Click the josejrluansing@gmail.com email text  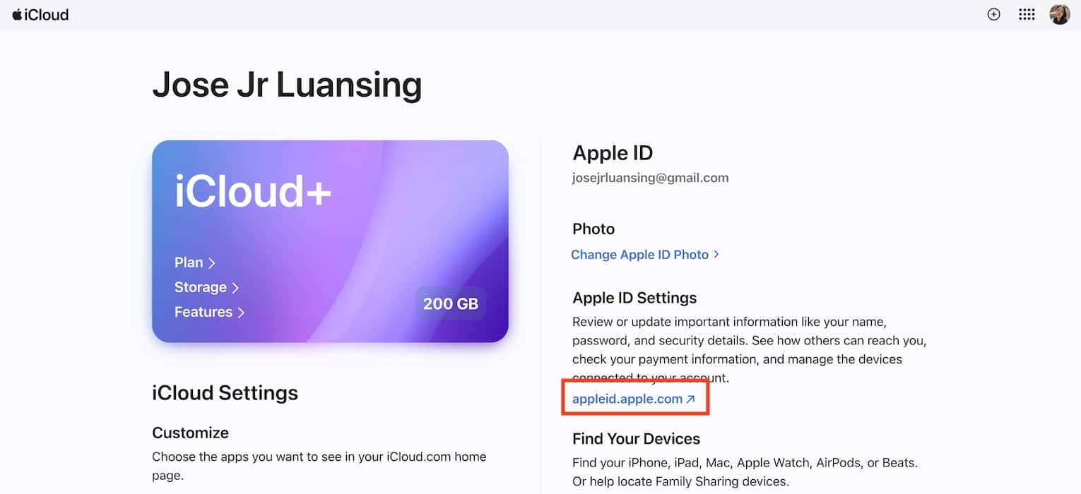pyautogui.click(x=650, y=178)
